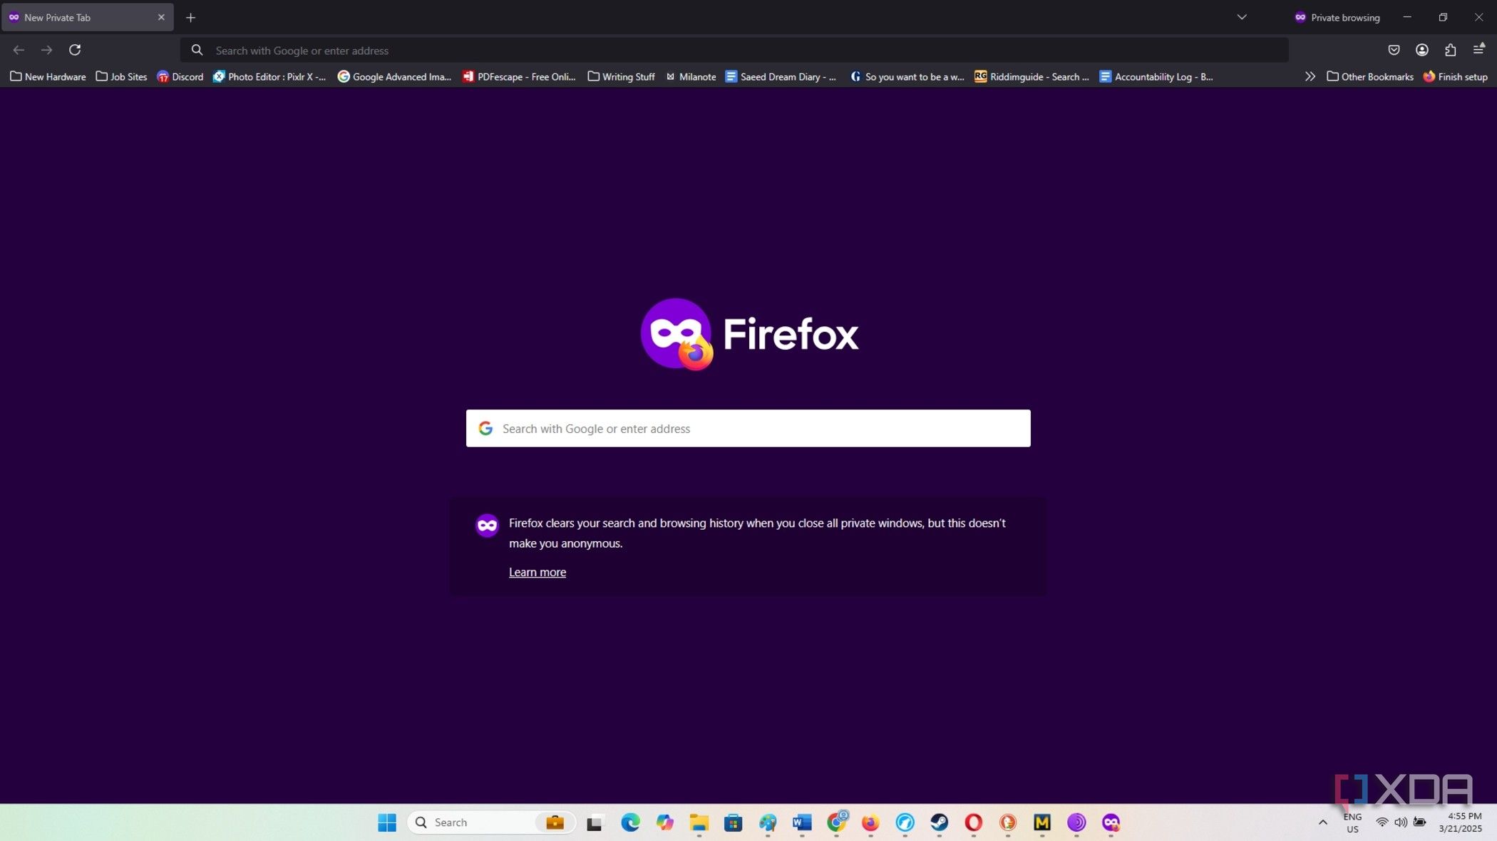
Task: Open the Other Bookmarks folder
Action: coord(1370,76)
